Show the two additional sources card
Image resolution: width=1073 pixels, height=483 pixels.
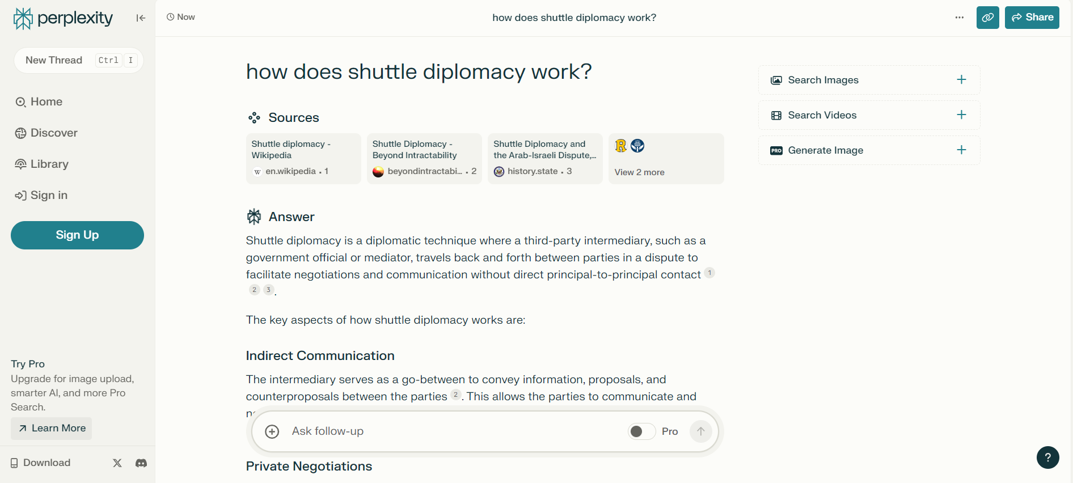pos(666,159)
